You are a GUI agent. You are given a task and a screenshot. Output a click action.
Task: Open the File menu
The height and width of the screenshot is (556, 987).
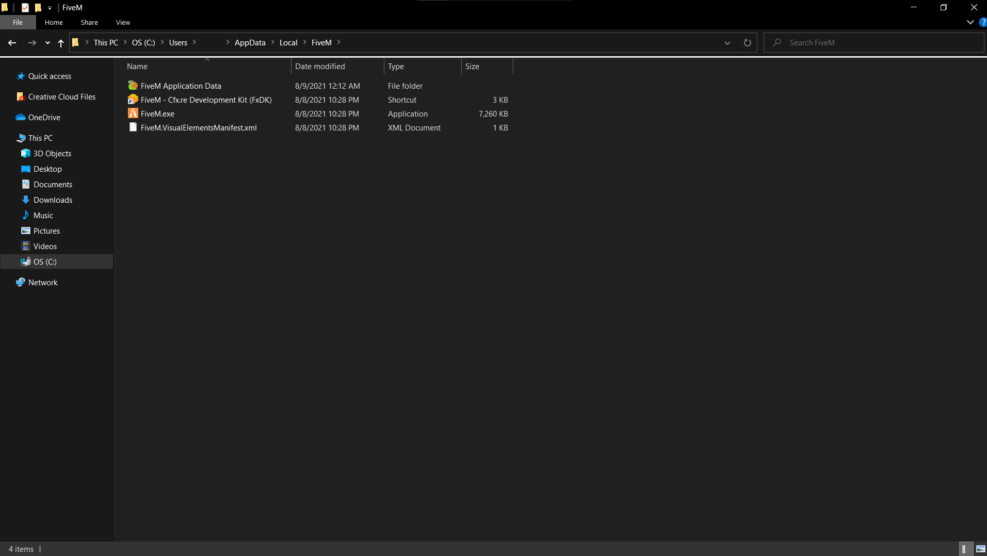[x=18, y=22]
